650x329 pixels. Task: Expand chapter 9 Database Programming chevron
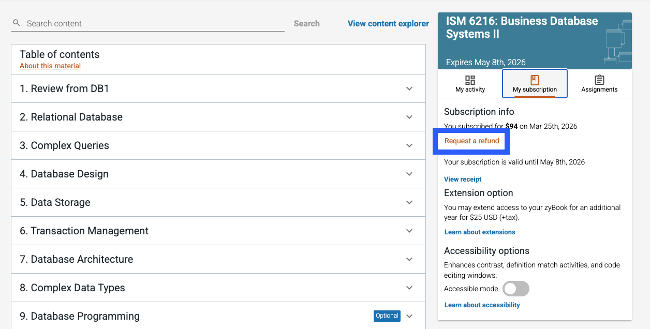(x=409, y=316)
